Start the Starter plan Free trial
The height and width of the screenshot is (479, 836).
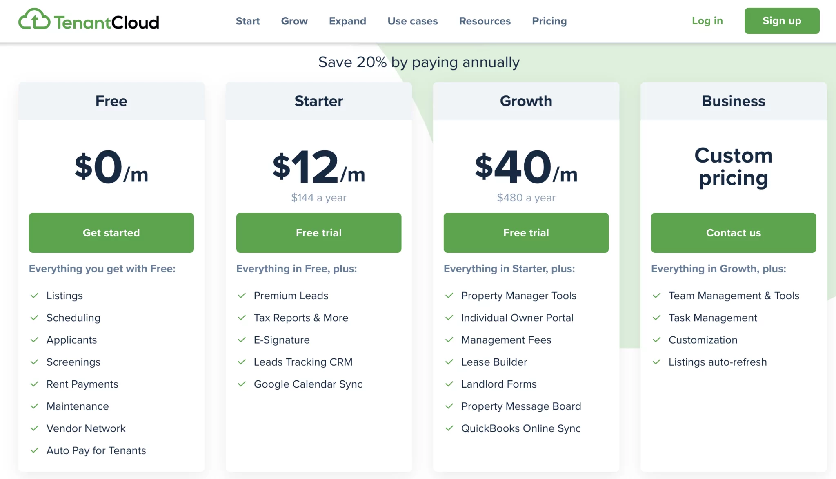[x=319, y=233]
